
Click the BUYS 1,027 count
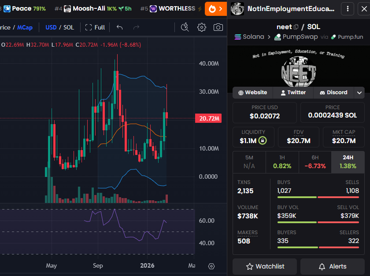284,191
